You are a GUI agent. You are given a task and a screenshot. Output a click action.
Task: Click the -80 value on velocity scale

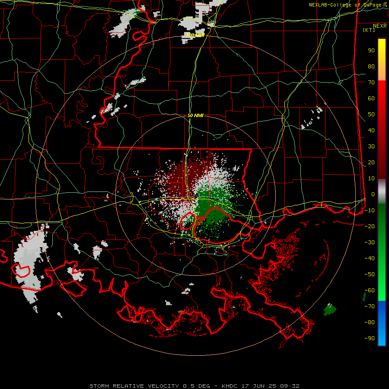370,322
